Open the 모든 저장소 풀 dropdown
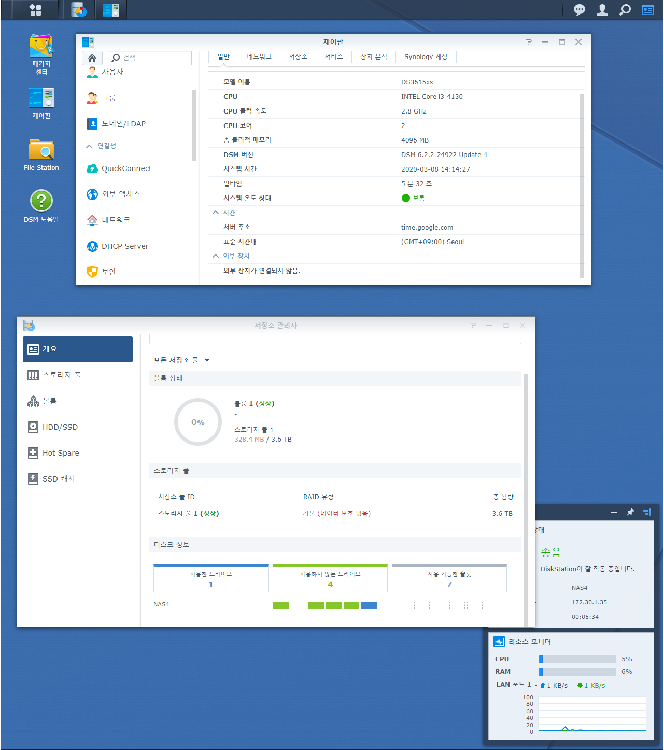 point(182,360)
